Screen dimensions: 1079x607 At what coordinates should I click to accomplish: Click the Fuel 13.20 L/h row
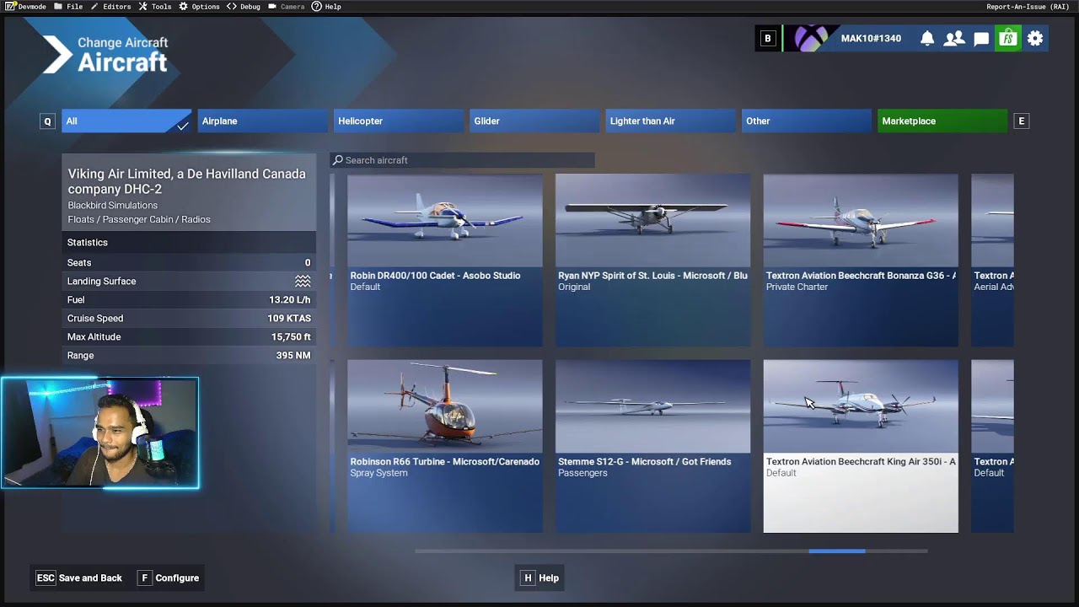189,299
